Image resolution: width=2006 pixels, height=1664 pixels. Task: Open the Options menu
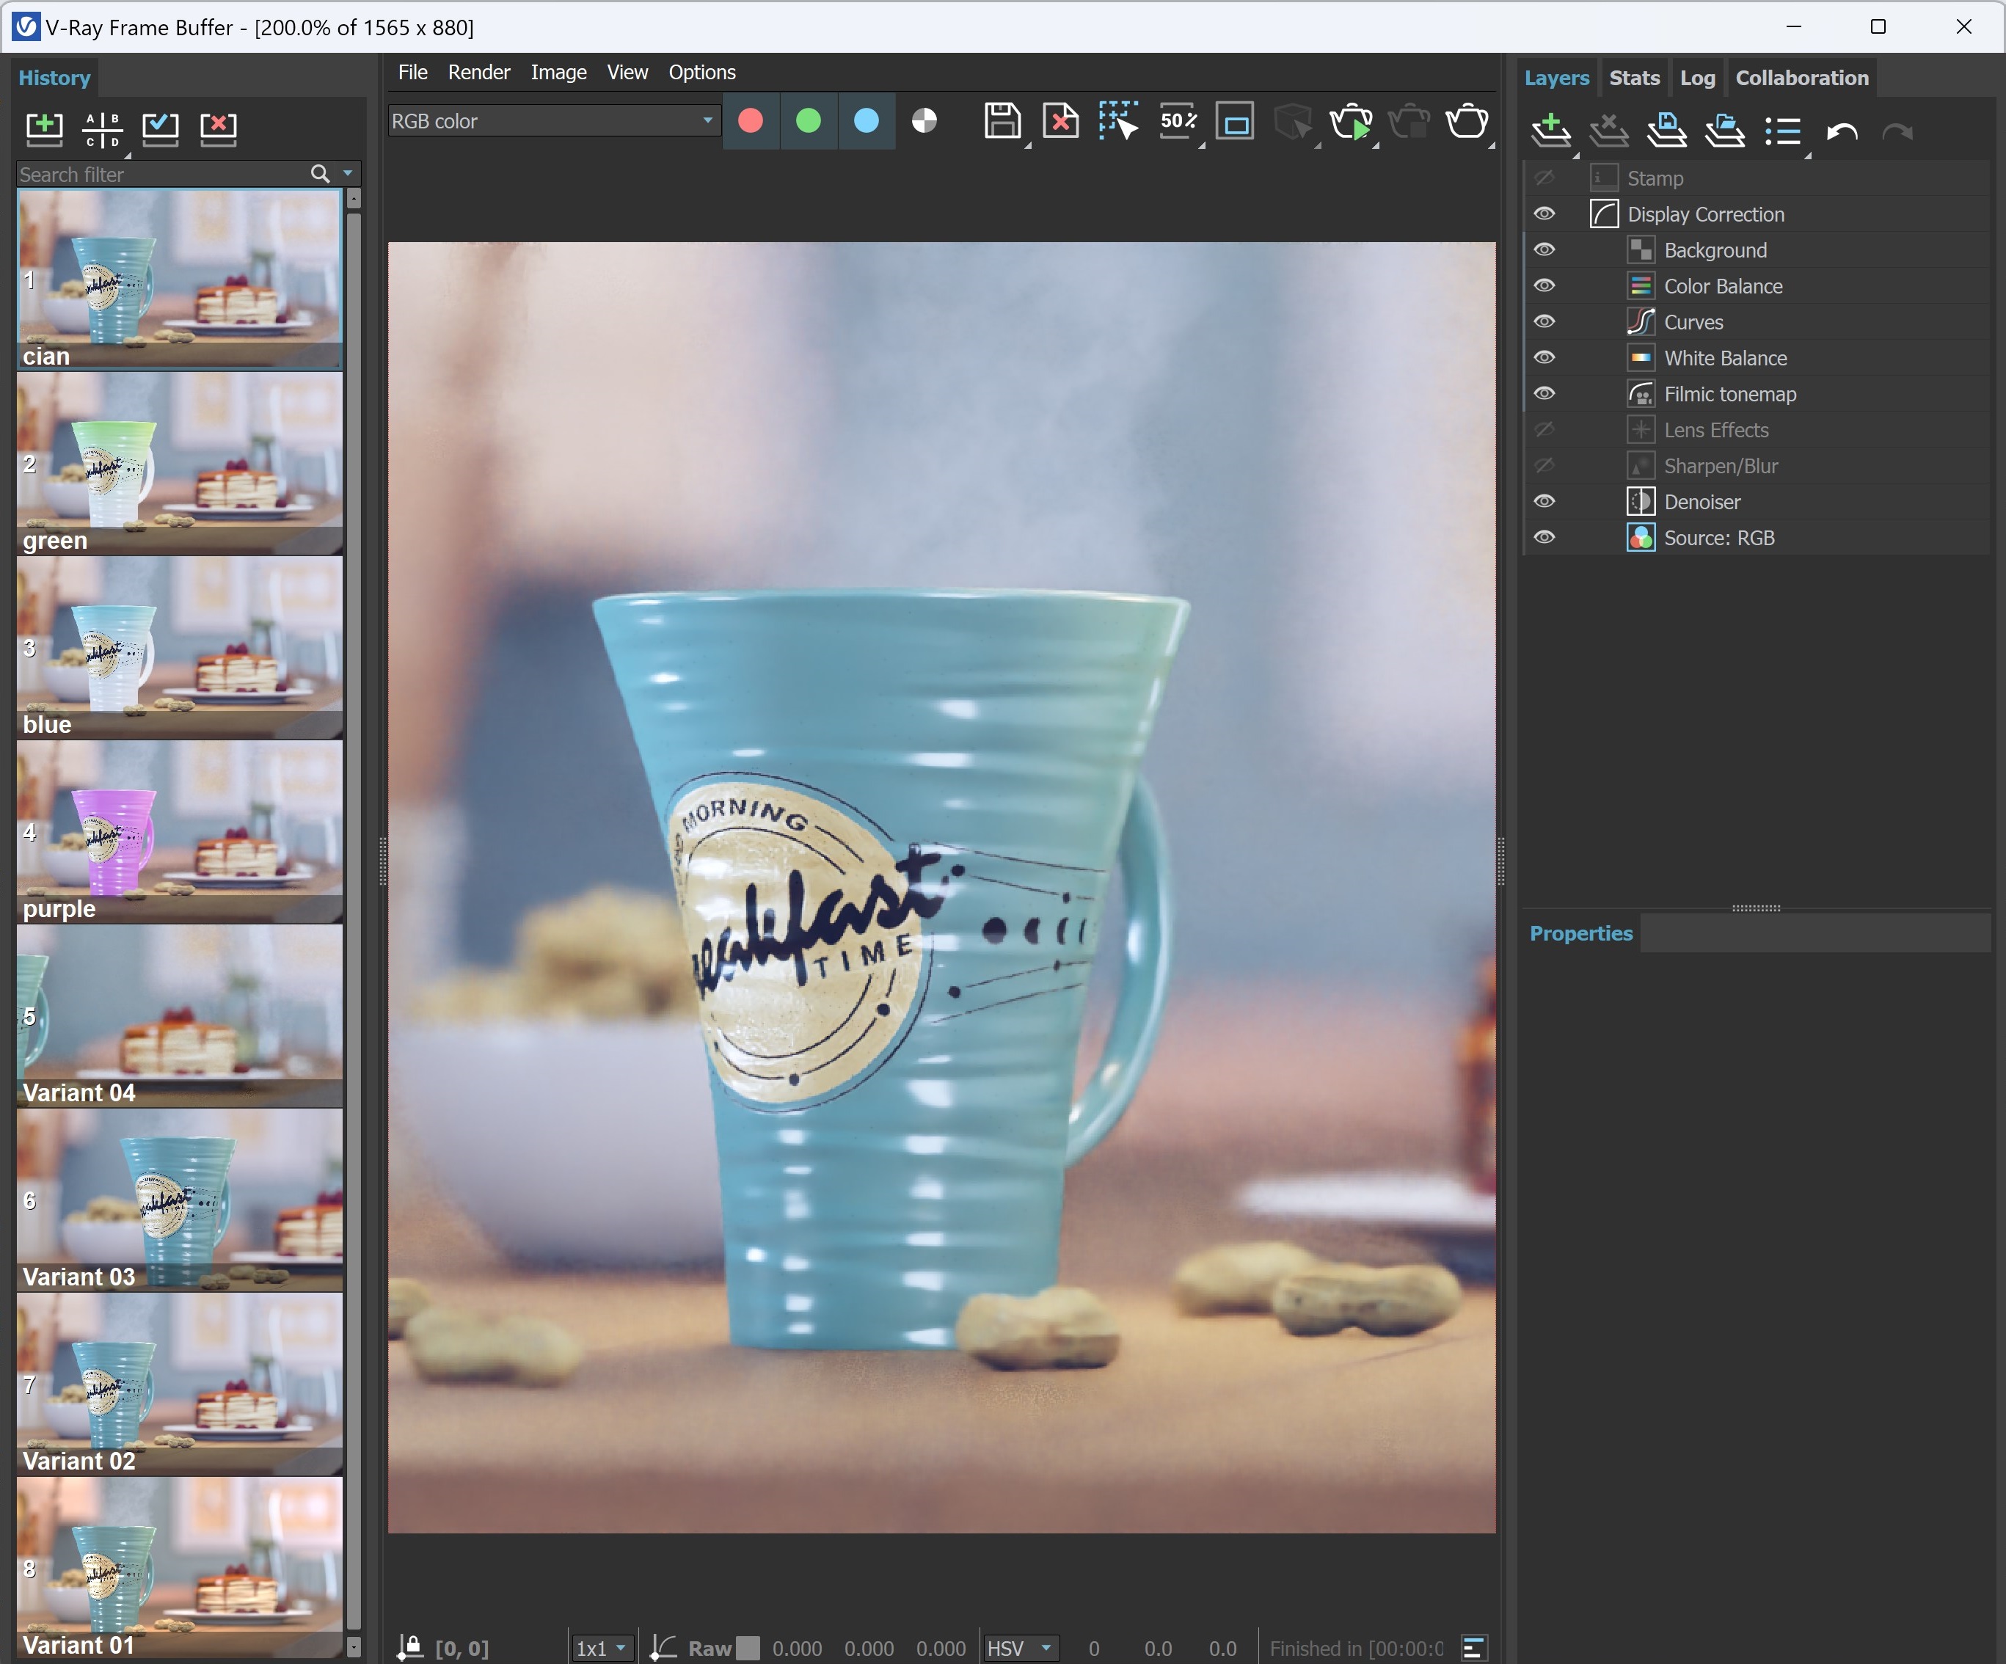pos(702,72)
